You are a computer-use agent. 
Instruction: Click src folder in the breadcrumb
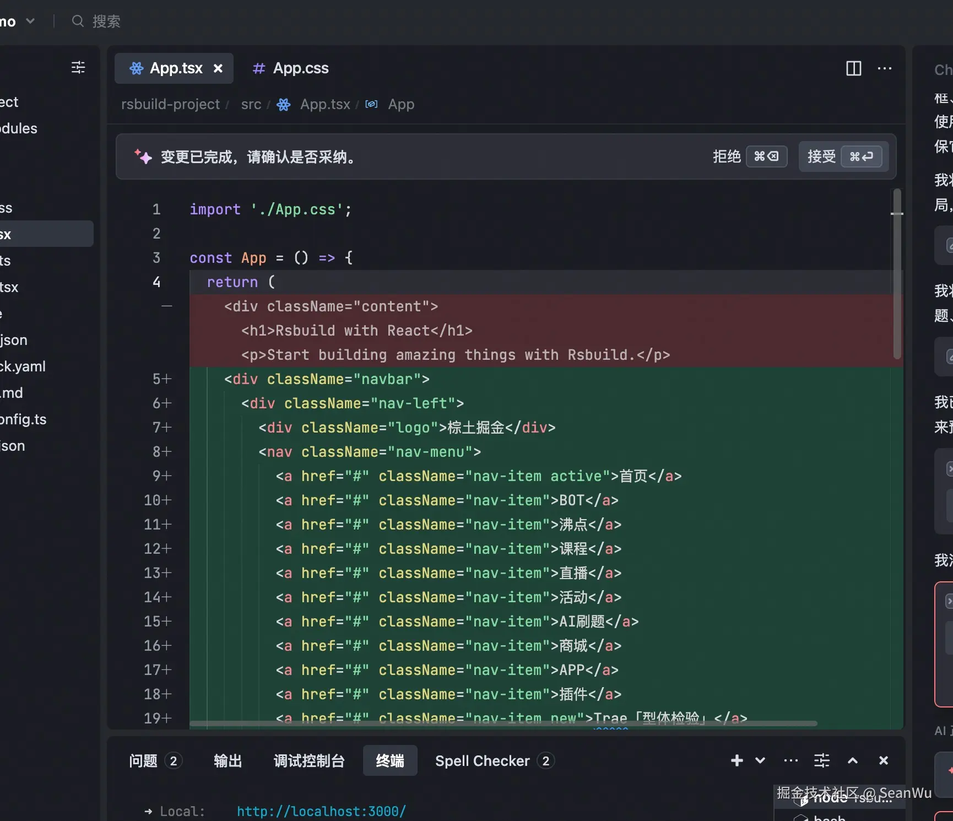click(x=251, y=104)
